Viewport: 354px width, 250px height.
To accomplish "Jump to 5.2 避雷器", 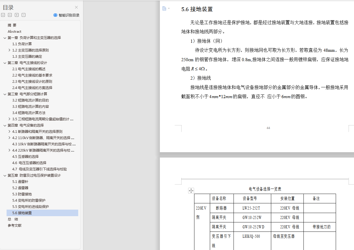I will point(20,188).
